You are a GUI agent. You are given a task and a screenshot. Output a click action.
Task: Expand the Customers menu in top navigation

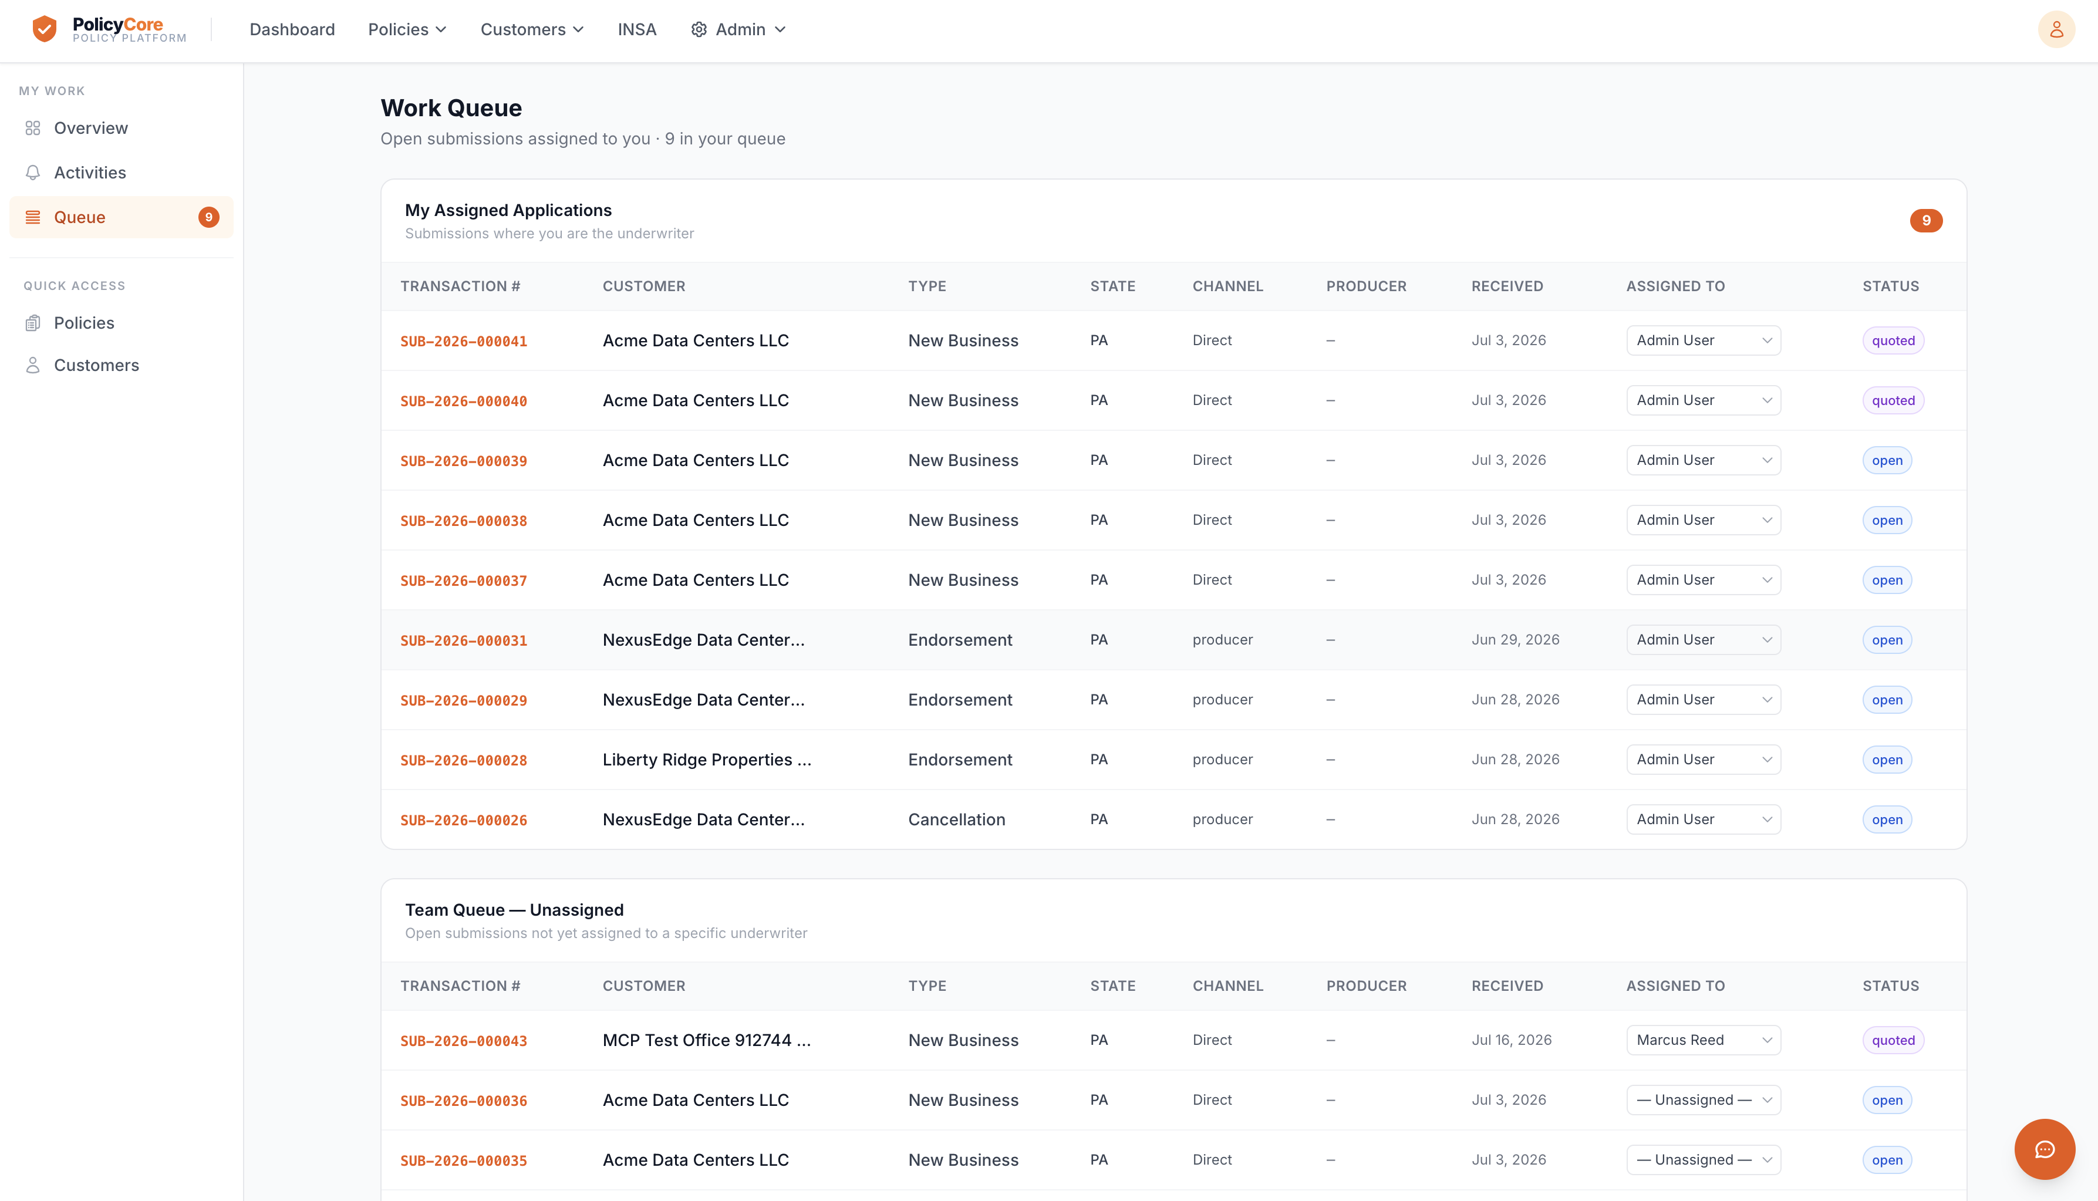tap(532, 30)
